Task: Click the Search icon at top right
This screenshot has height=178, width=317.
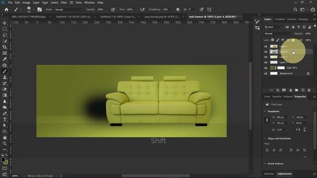Action: [295, 9]
